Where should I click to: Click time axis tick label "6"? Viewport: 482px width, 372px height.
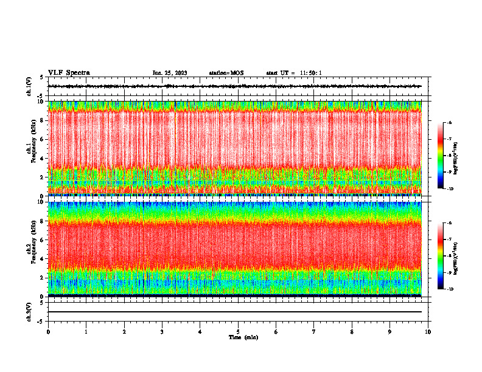point(276,332)
